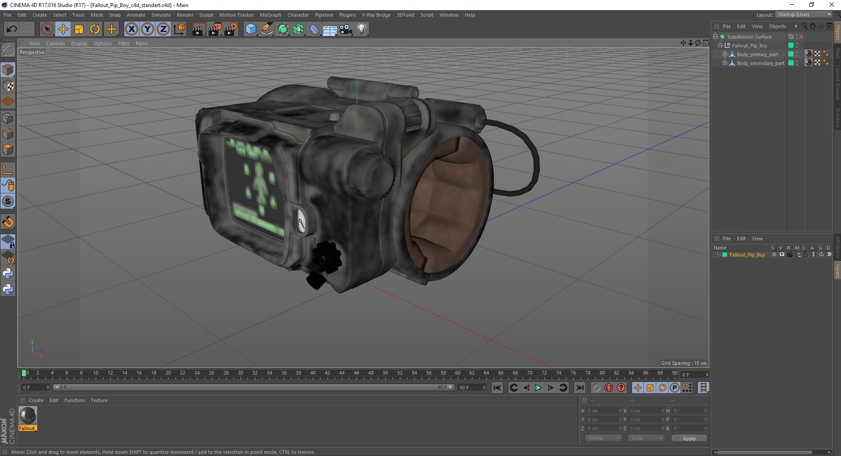Toggle X axis lock

tap(131, 29)
